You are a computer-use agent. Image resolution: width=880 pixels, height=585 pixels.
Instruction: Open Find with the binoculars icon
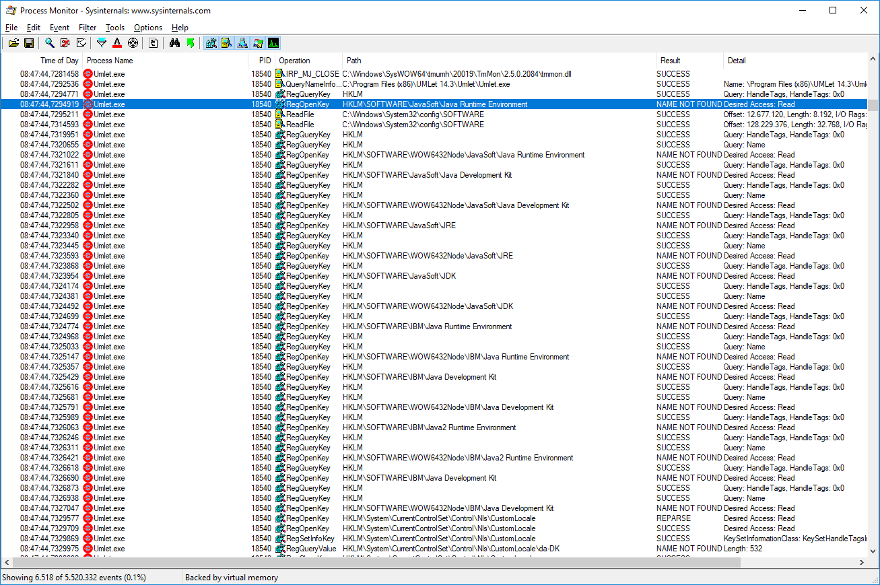click(x=174, y=43)
